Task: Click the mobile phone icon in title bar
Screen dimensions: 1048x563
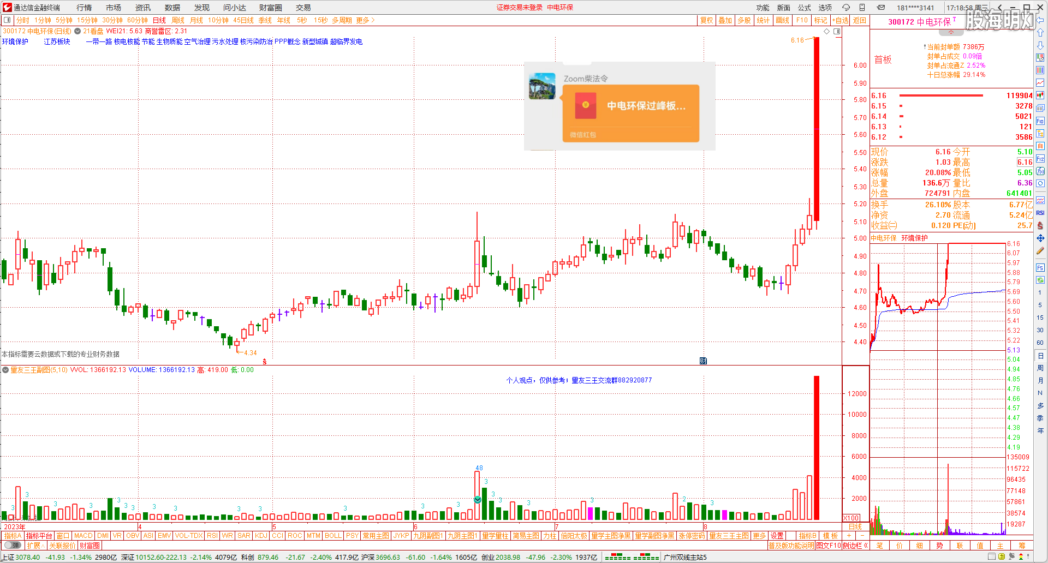Action: click(862, 8)
